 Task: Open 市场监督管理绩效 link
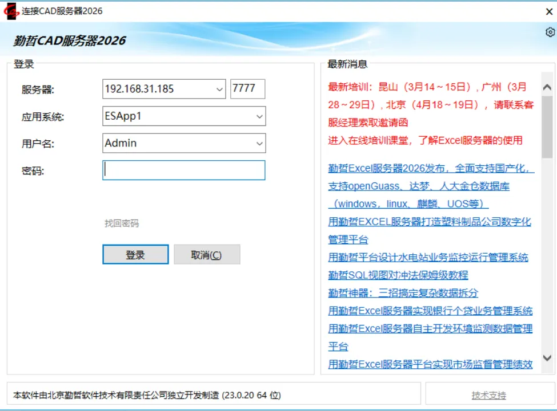[x=430, y=364]
